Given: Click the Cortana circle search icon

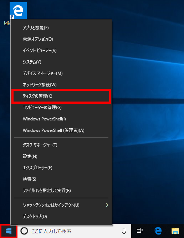Looking at the screenshot, I should click(24, 231).
